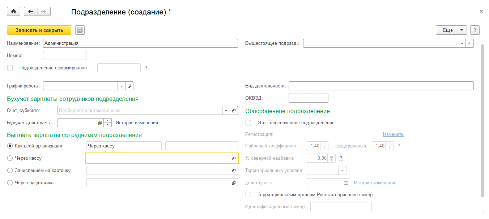
Task: Check Это - обособленное подразделение
Action: tap(248, 123)
